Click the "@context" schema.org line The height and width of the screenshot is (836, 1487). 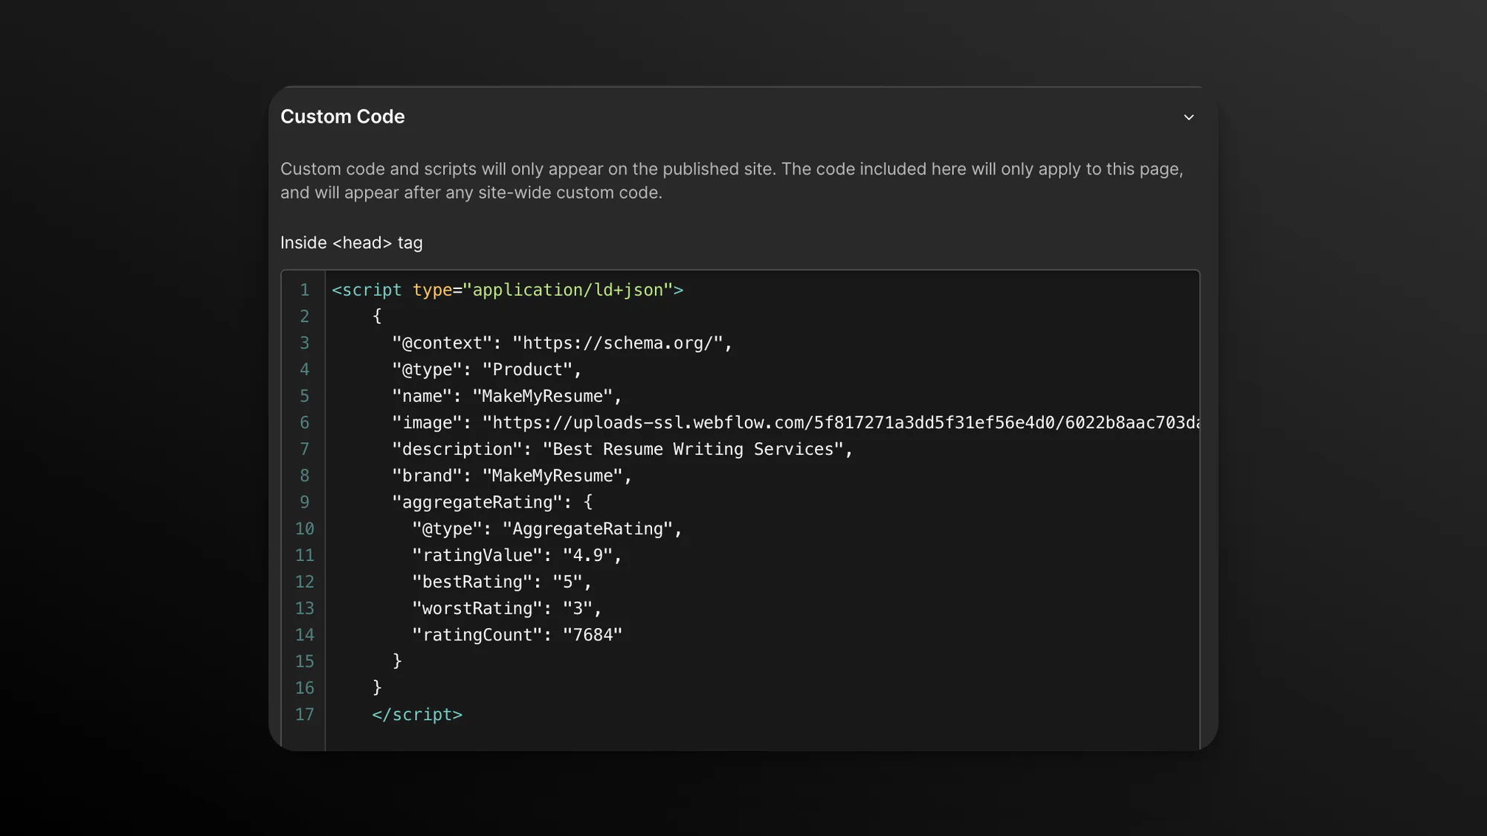pos(562,343)
